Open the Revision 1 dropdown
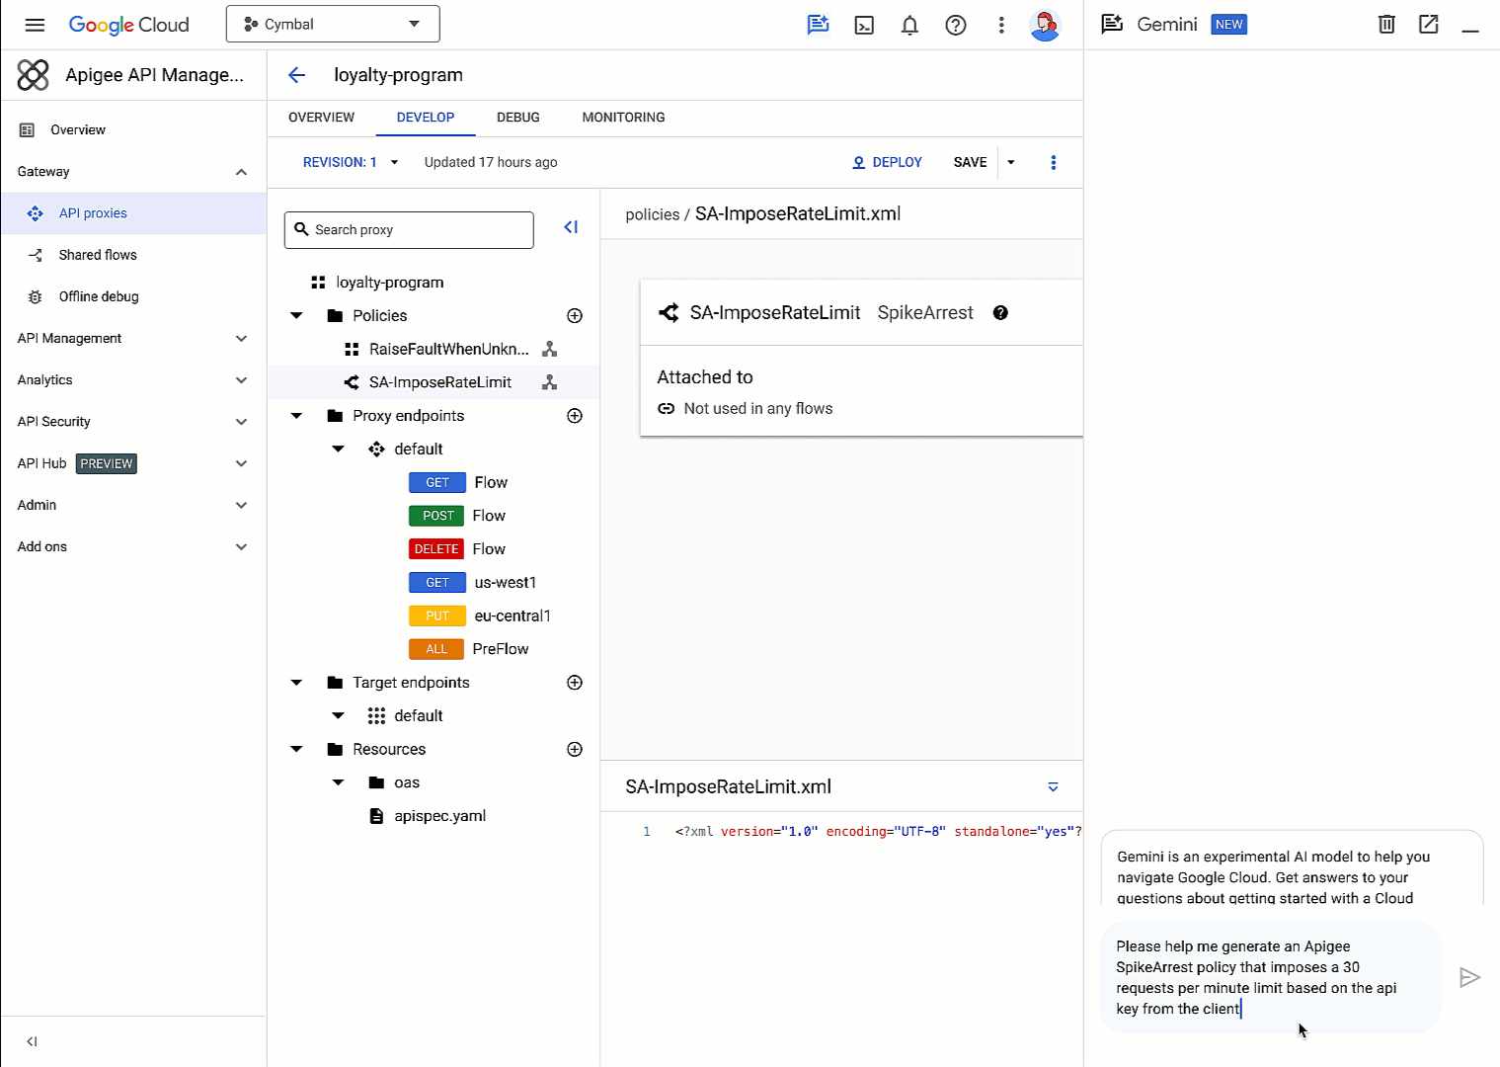Viewport: 1500px width, 1067px height. click(x=351, y=162)
